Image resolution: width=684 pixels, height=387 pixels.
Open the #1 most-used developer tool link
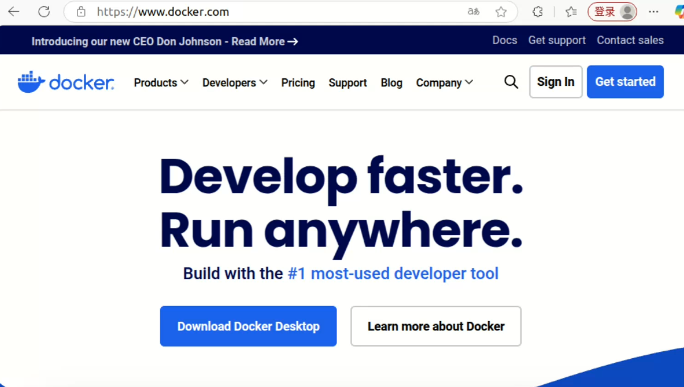coord(393,274)
